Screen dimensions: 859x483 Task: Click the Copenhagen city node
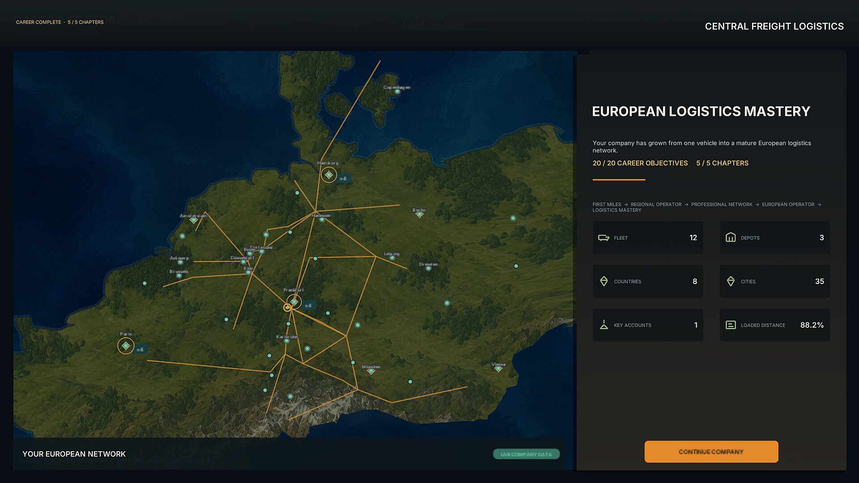click(397, 91)
